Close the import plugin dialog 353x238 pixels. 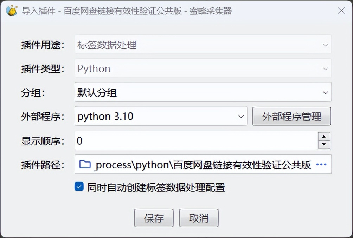(341, 11)
